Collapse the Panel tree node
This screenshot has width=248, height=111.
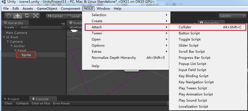coord(15,51)
